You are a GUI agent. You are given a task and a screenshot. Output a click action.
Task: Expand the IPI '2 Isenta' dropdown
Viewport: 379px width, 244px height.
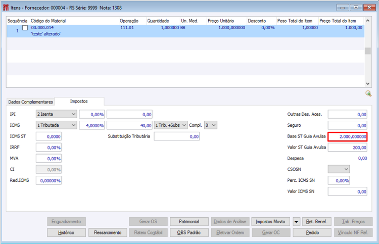coord(56,114)
